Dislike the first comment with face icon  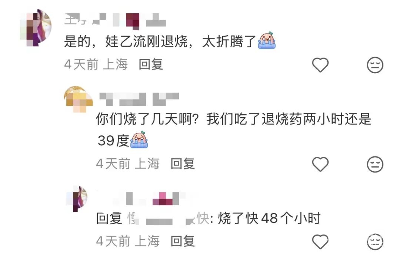point(375,65)
